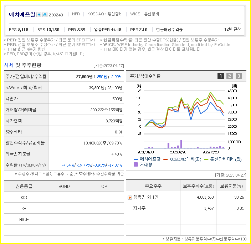This screenshot has width=251, height=244.
Task: Toggle the red KOSDAQ대비(좌) legend swatch
Action: (x=165, y=159)
